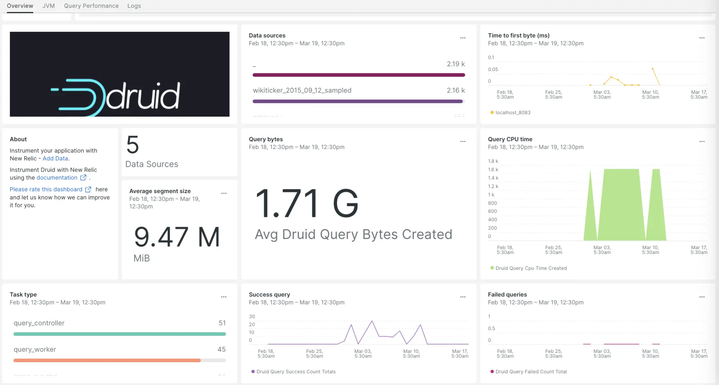Open the Query CPU time options menu

tap(701, 141)
